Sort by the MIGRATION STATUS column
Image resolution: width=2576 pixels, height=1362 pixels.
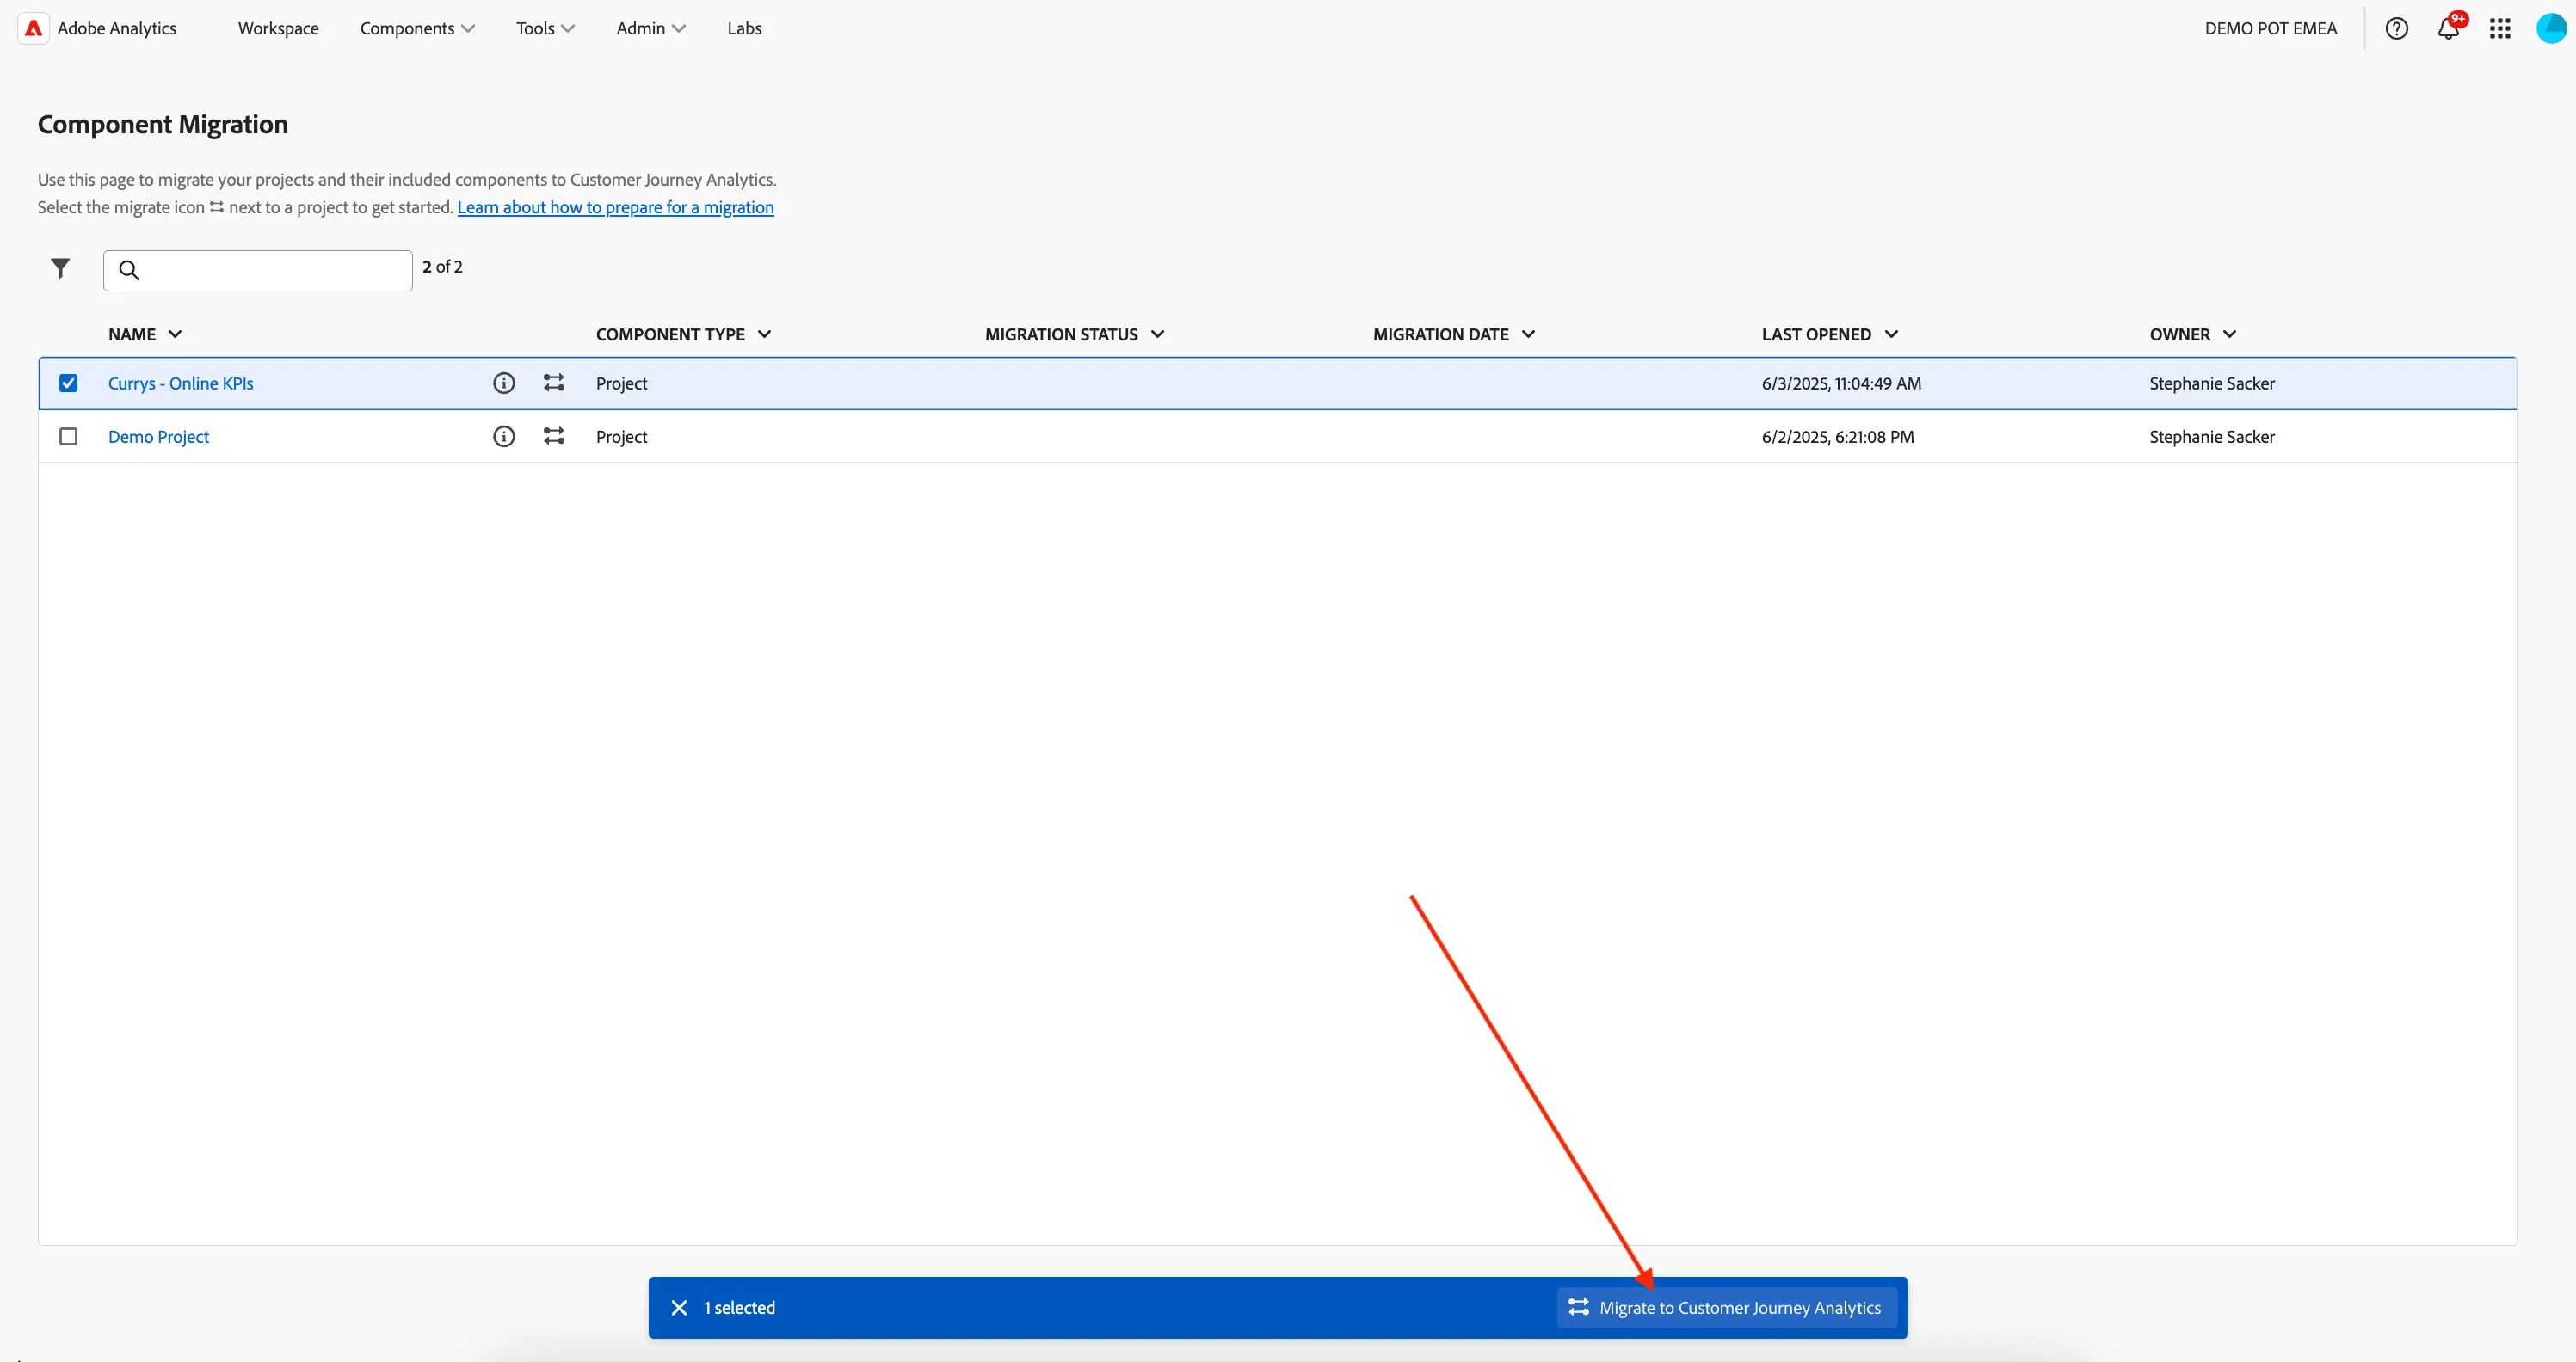(x=1074, y=334)
